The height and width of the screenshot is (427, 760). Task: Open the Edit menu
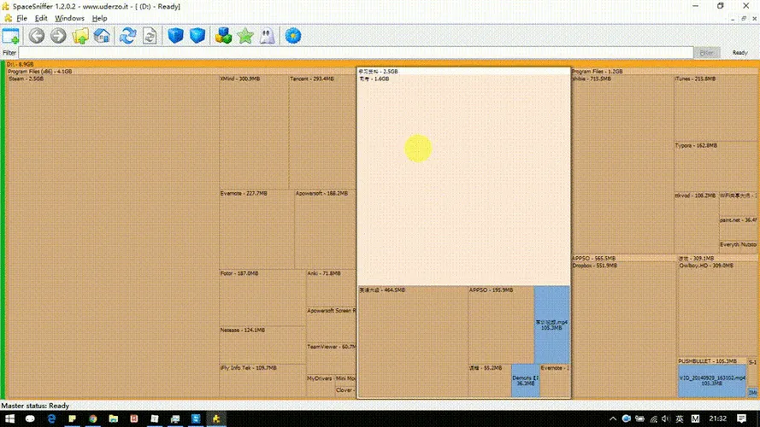point(41,19)
